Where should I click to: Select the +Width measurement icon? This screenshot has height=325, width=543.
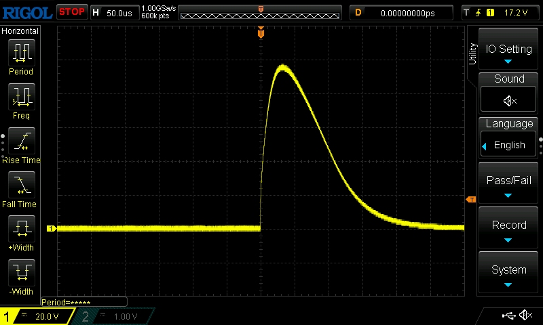point(21,230)
